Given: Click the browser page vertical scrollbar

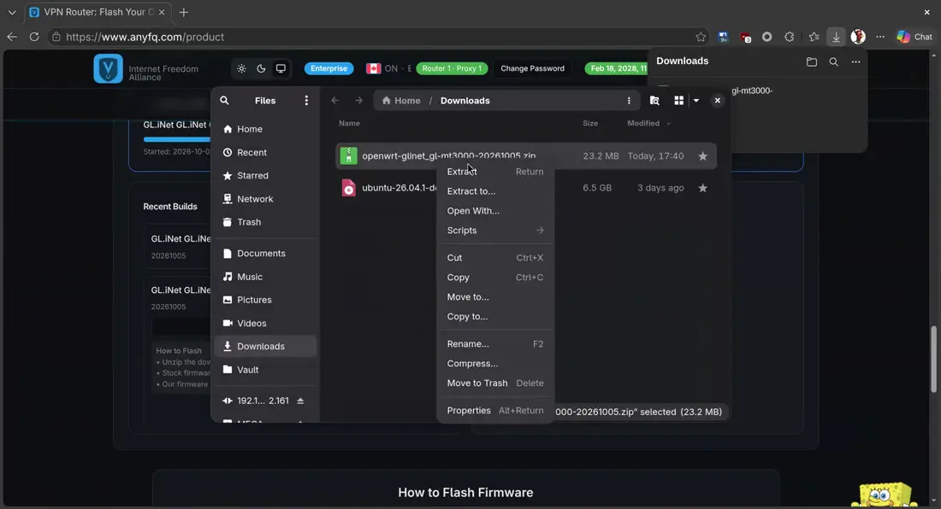Looking at the screenshot, I should 933,360.
